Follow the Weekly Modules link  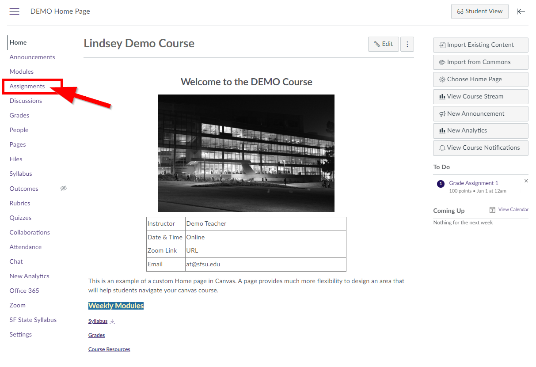(116, 306)
